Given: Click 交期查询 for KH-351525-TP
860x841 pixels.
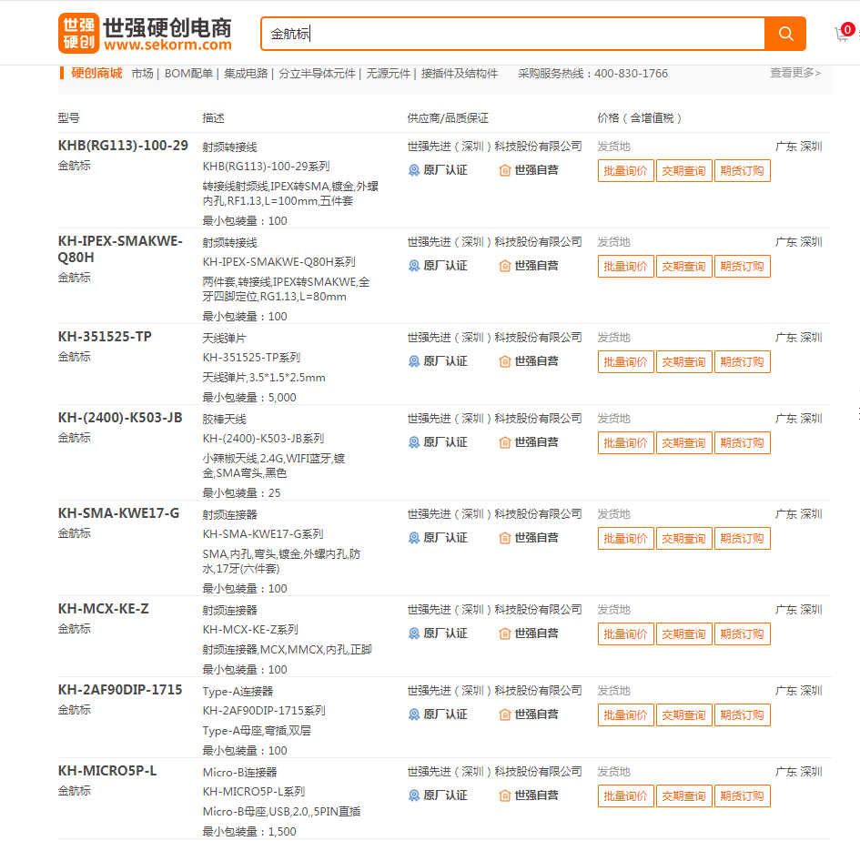Looking at the screenshot, I should (684, 361).
